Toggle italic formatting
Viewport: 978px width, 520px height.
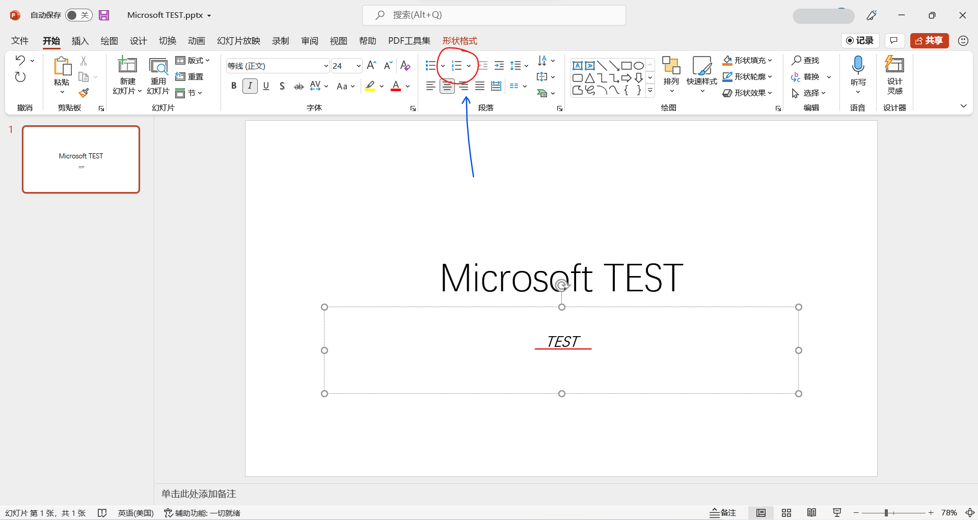pyautogui.click(x=250, y=86)
